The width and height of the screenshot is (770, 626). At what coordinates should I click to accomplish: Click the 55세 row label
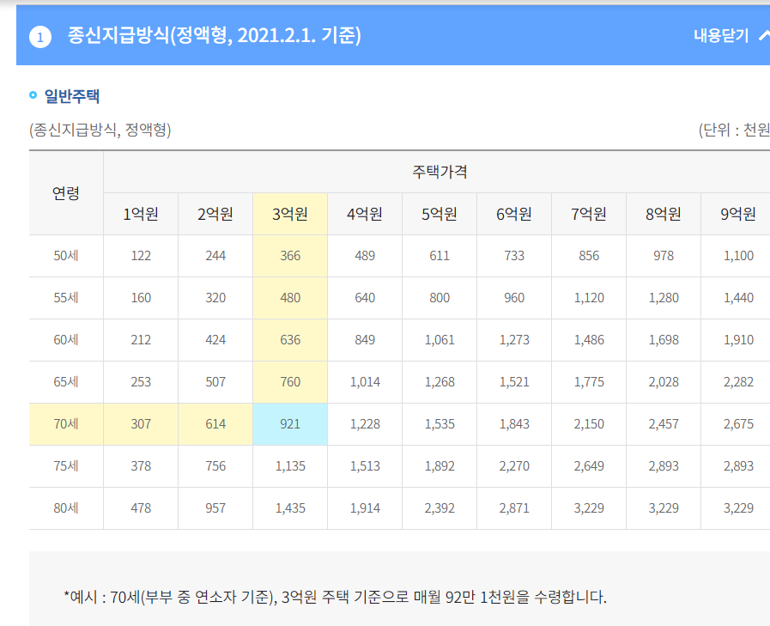coord(66,298)
